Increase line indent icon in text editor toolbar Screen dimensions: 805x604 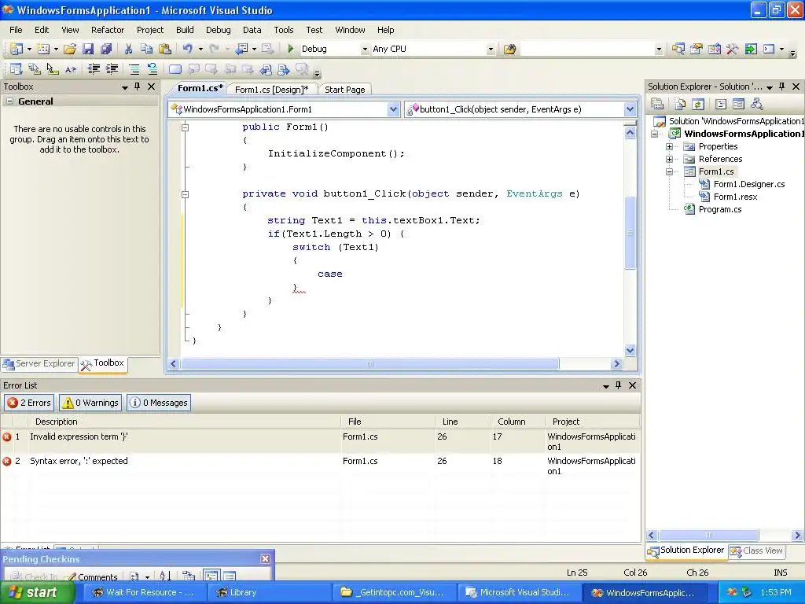pyautogui.click(x=112, y=69)
